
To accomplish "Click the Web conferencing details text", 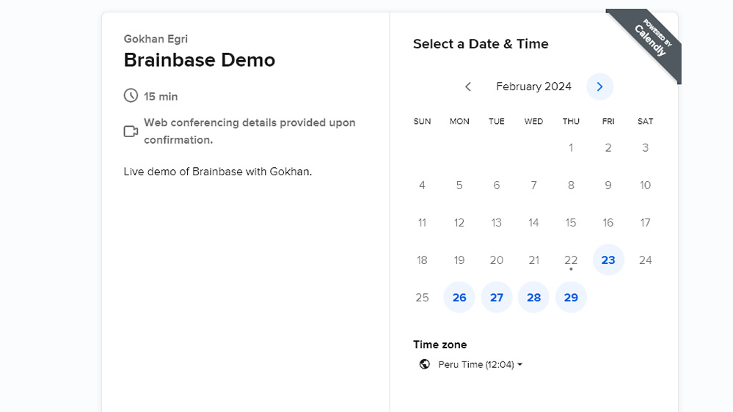I will pyautogui.click(x=249, y=131).
